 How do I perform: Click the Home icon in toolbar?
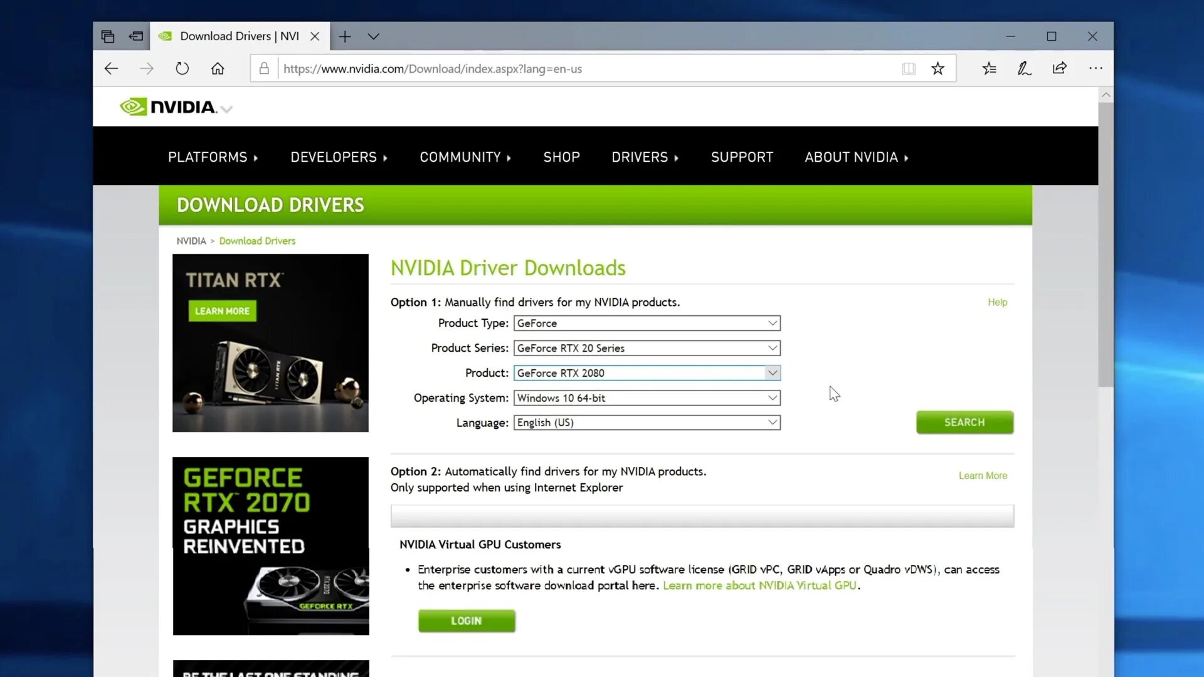[x=218, y=68]
